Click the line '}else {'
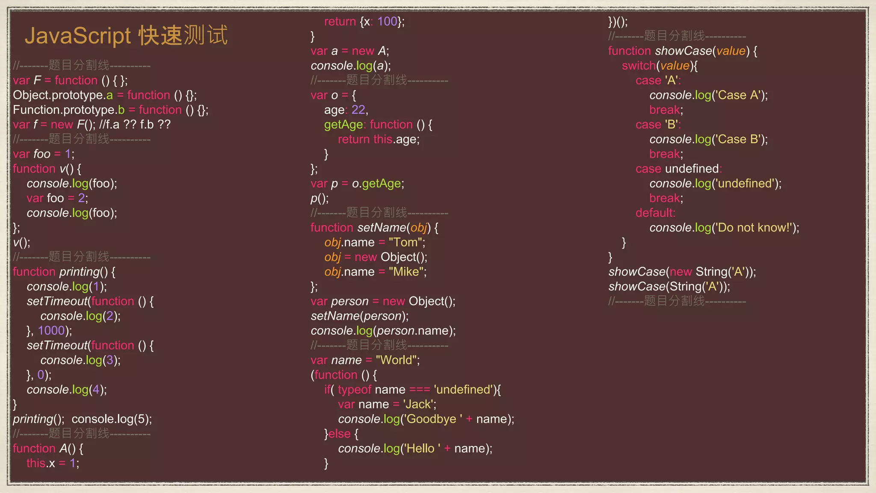This screenshot has width=876, height=493. click(341, 434)
